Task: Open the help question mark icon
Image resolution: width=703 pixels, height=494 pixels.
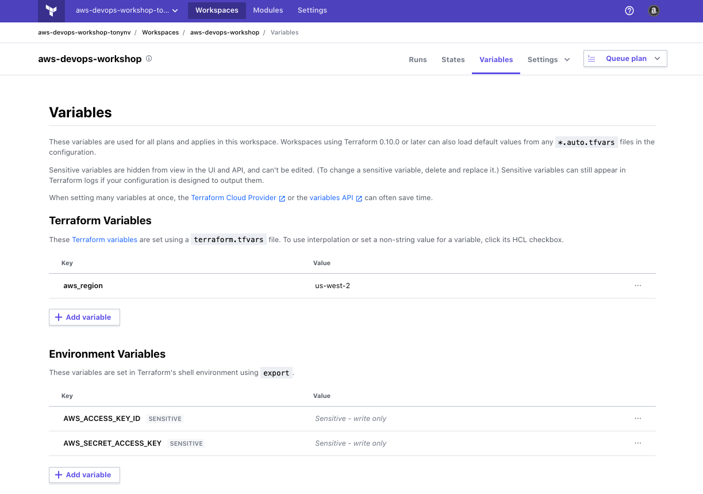Action: (x=629, y=10)
